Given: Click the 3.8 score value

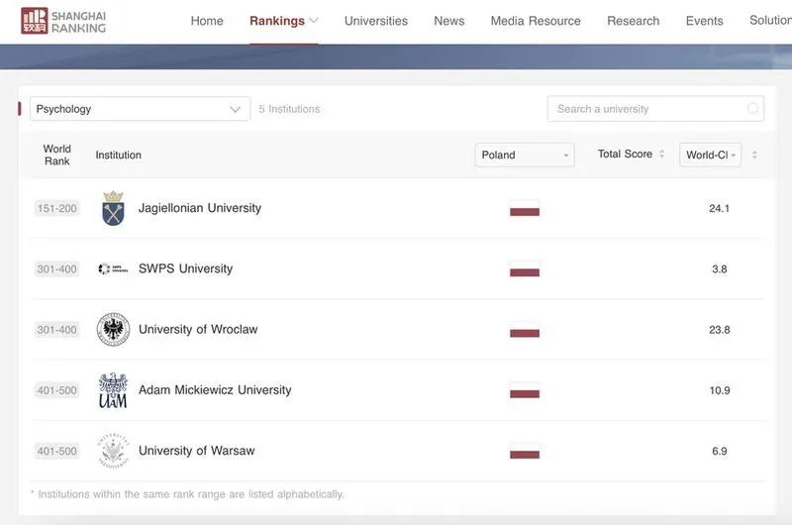Looking at the screenshot, I should pos(720,268).
